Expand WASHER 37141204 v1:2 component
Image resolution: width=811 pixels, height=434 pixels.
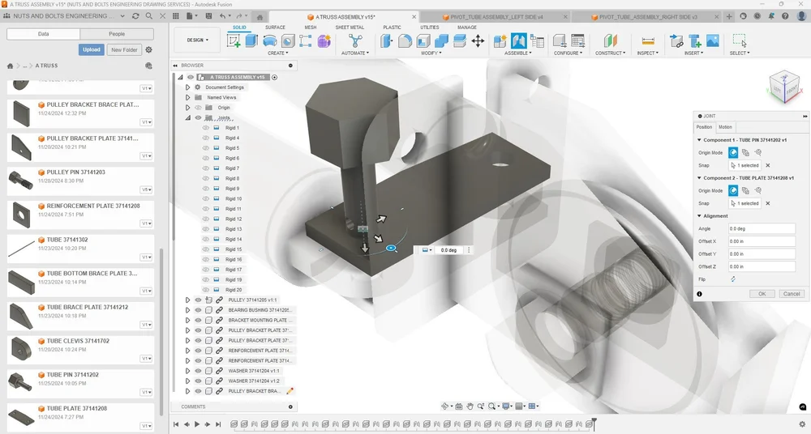click(x=188, y=381)
